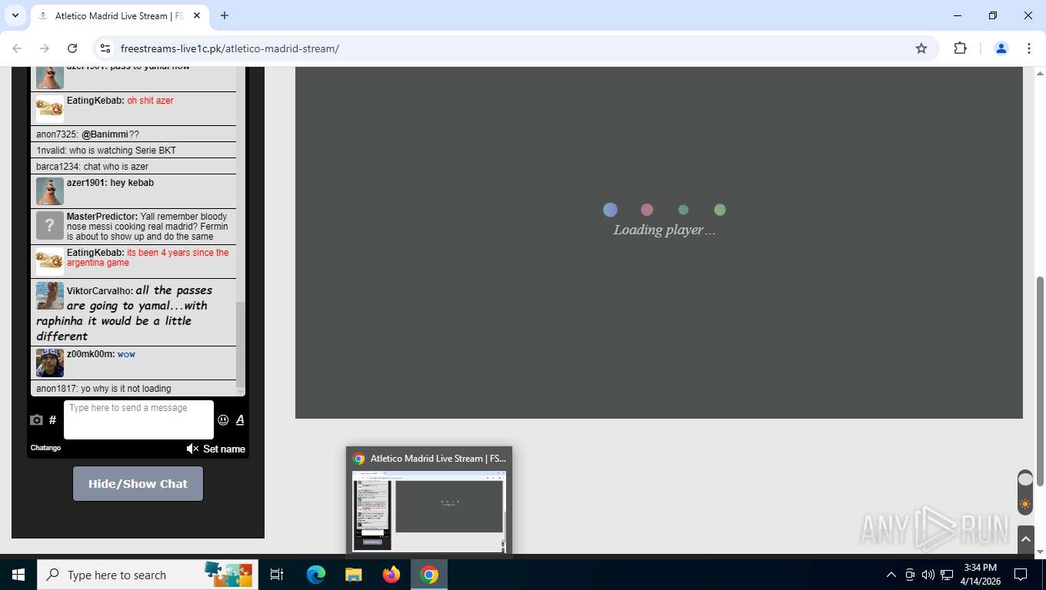Image resolution: width=1046 pixels, height=590 pixels.
Task: Click z00mk00m avatar image
Action: (50, 363)
